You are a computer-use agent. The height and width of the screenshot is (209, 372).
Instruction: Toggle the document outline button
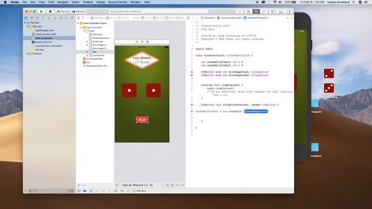(117, 185)
